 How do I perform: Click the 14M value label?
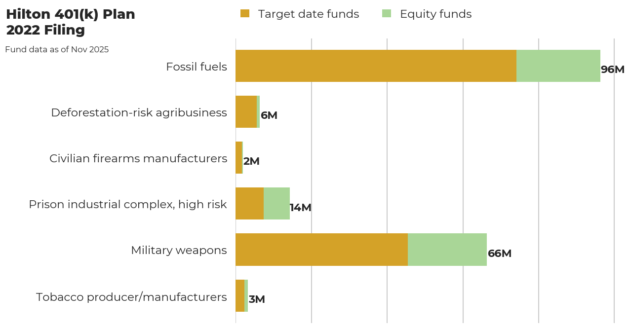[300, 208]
